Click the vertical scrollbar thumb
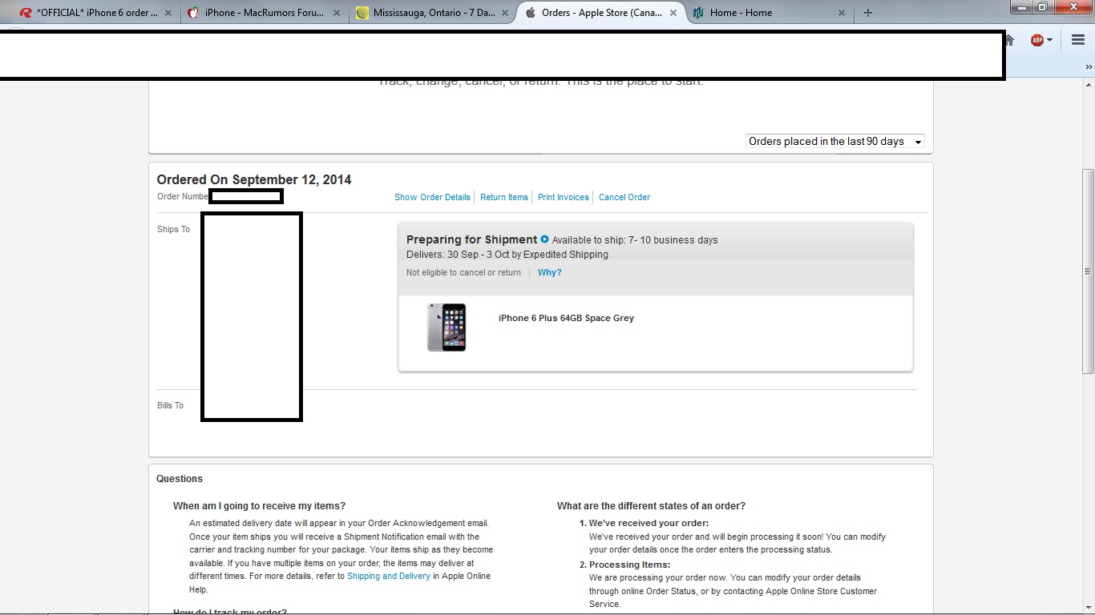 point(1088,271)
